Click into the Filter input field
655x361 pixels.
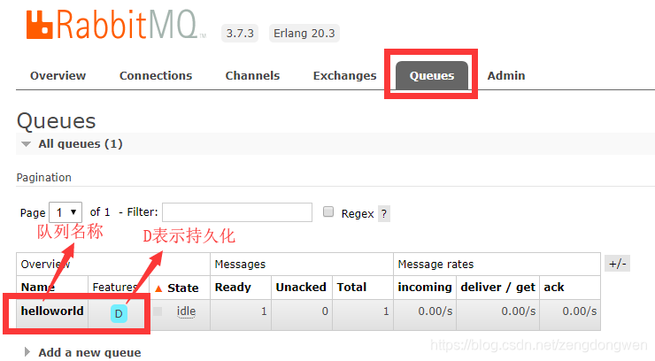[237, 212]
